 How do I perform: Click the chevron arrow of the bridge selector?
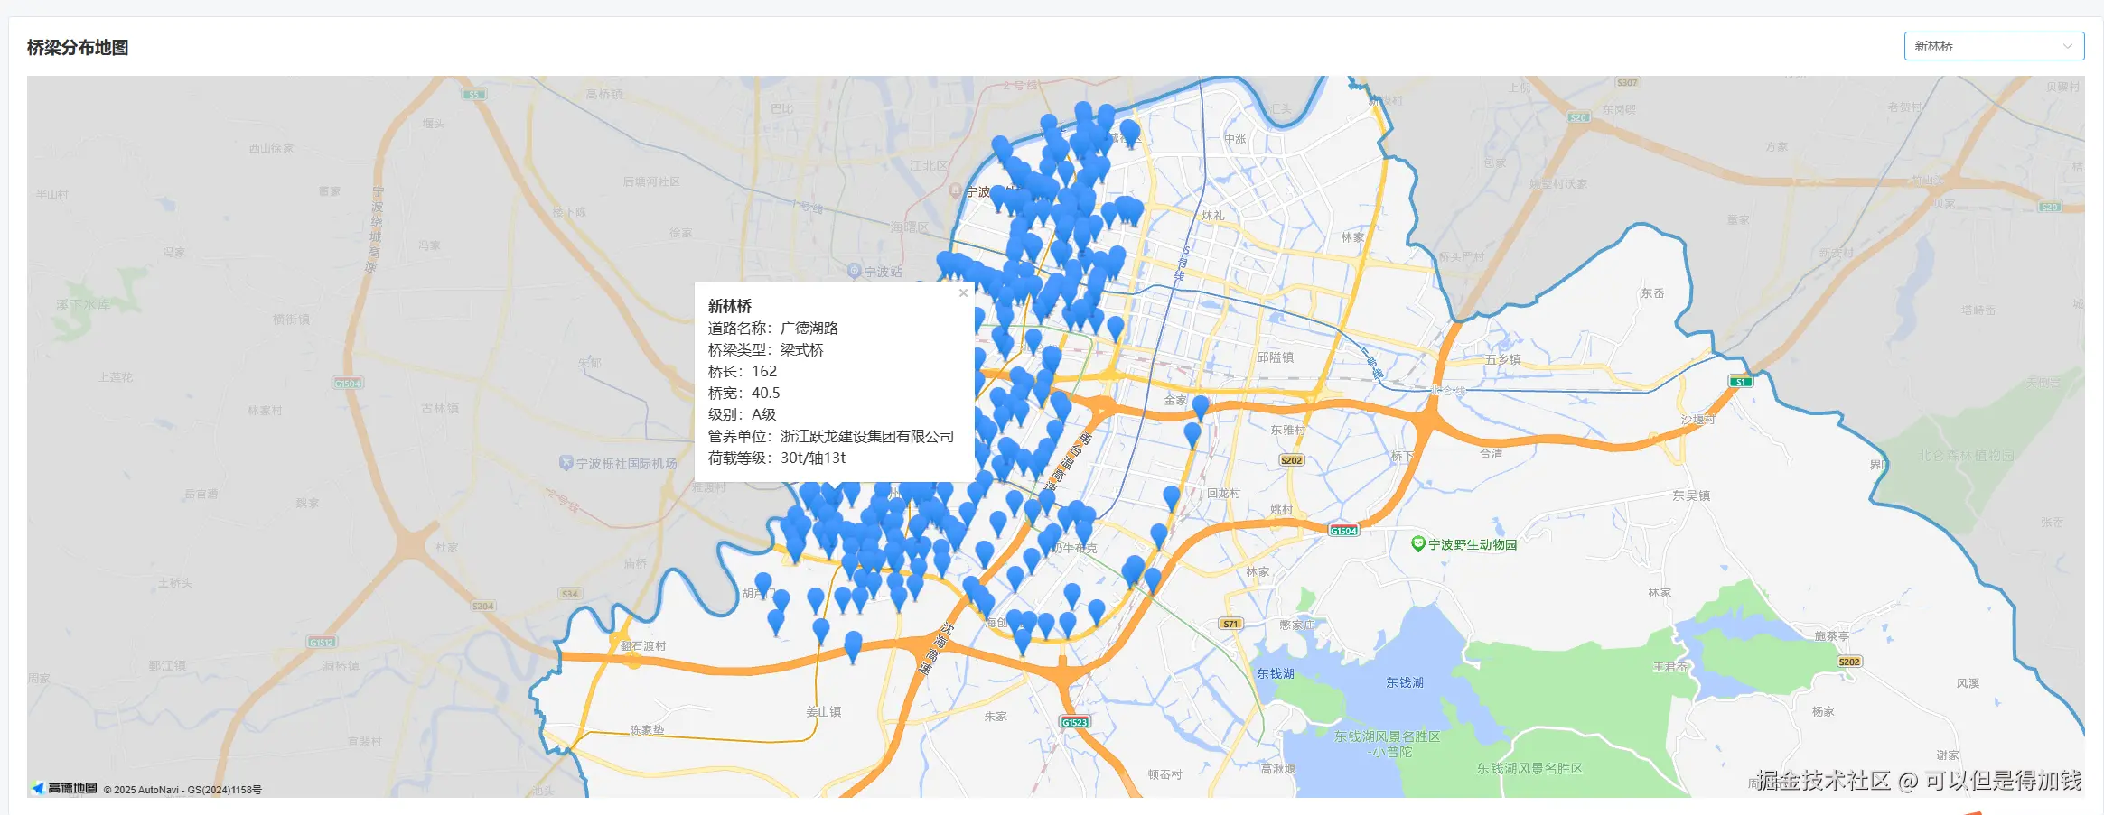[2067, 46]
